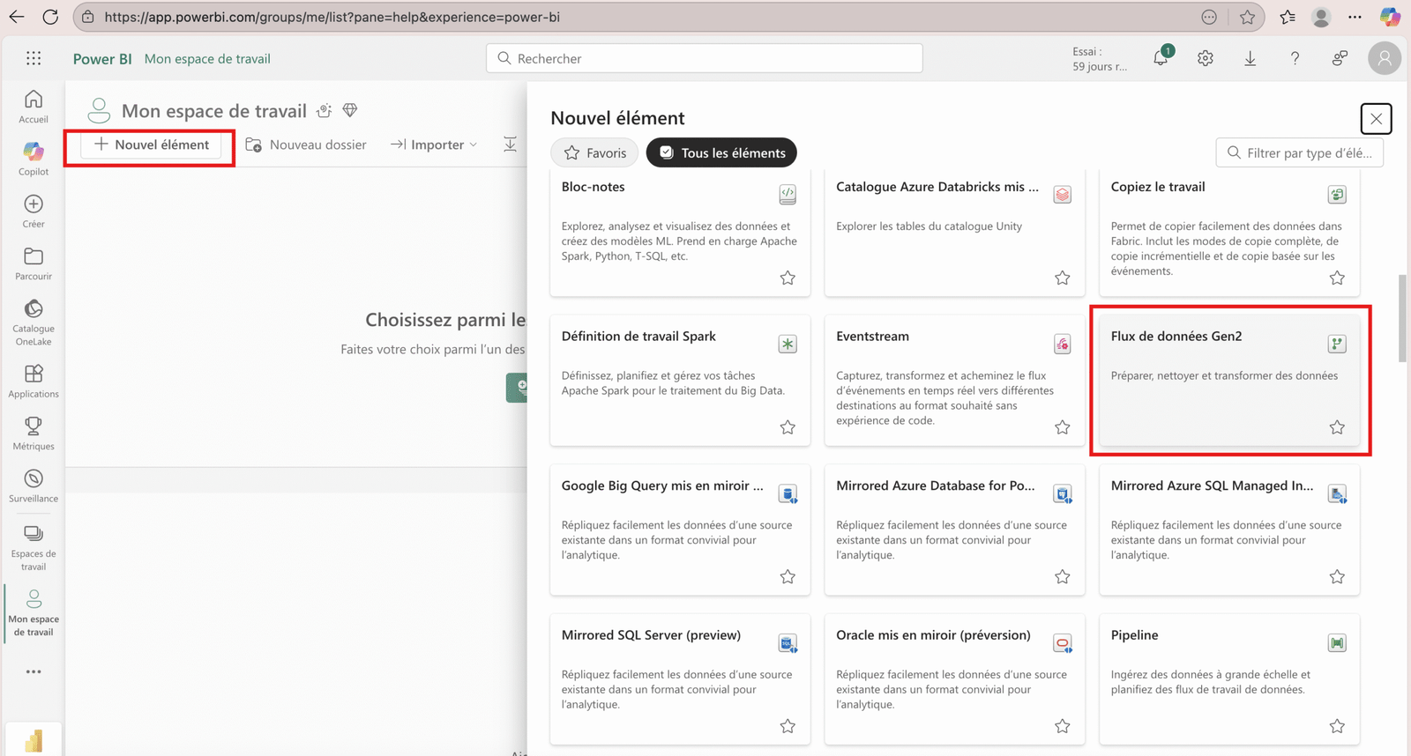
Task: Favorite Mirrored Azure Database star
Action: coord(1063,576)
